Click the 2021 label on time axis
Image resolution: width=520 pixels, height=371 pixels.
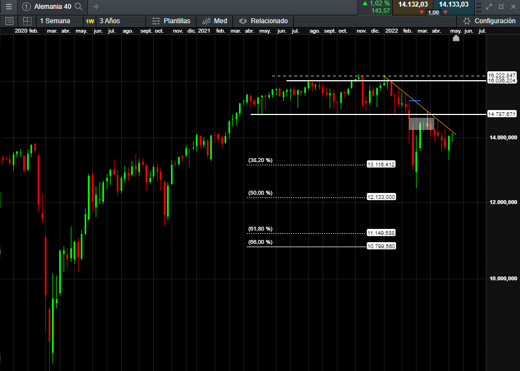(204, 31)
